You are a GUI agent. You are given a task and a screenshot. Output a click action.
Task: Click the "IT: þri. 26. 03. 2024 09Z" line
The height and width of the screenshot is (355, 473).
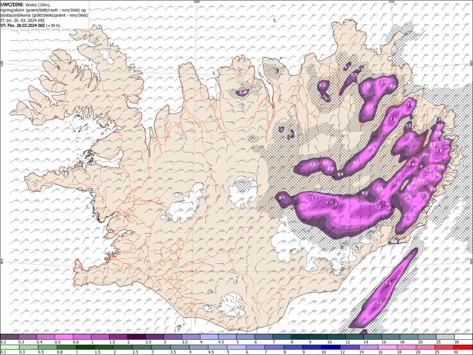[x=23, y=20]
